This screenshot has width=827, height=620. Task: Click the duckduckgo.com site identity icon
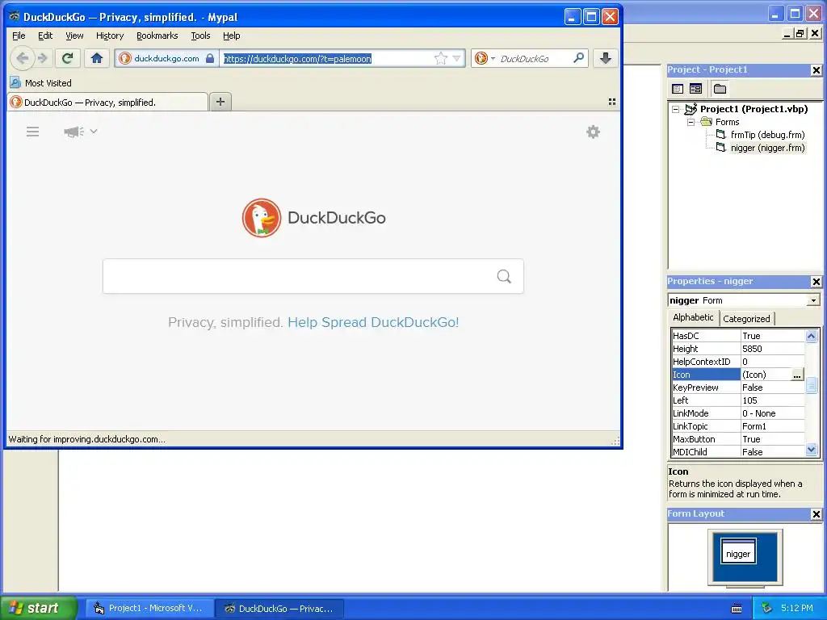[x=125, y=58]
